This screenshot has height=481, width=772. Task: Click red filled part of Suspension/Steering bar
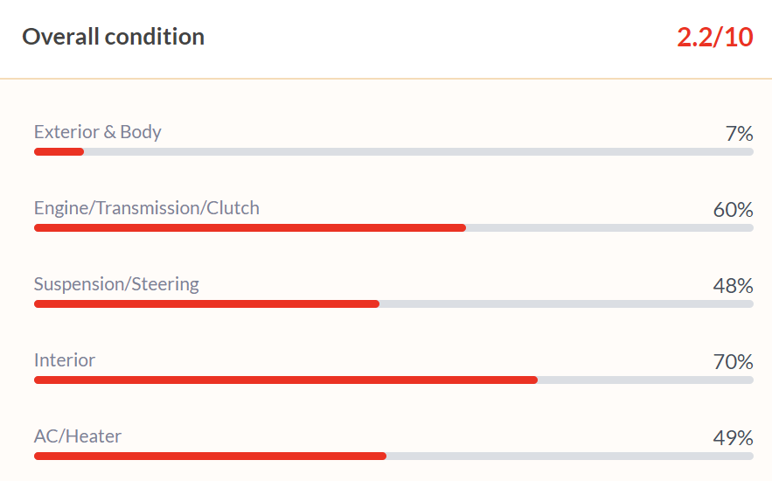(207, 304)
